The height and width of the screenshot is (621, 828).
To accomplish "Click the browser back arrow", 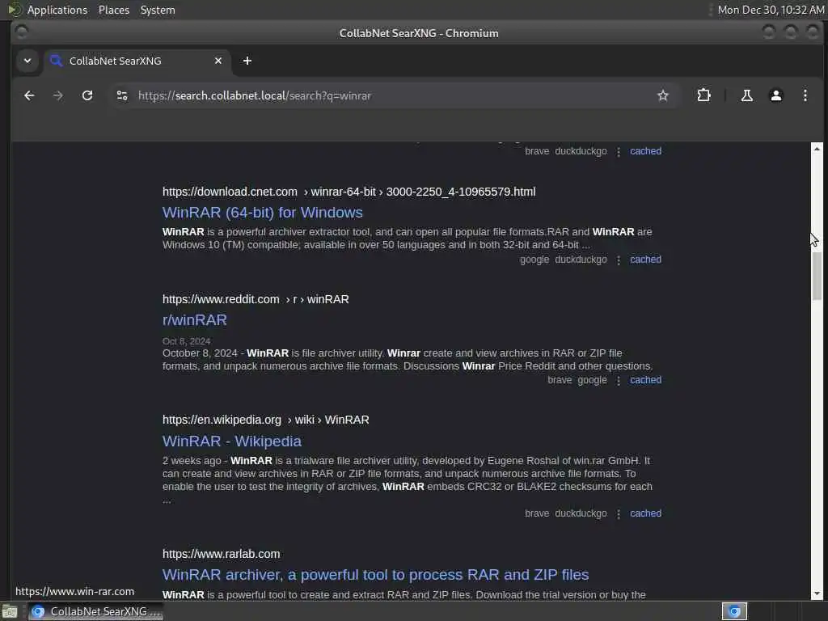I will [x=29, y=95].
